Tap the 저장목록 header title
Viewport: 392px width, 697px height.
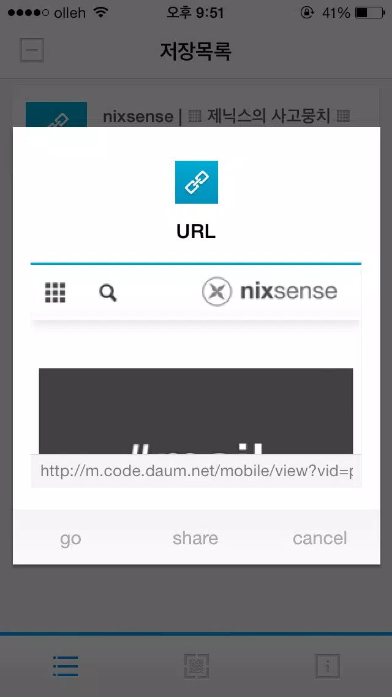click(196, 51)
